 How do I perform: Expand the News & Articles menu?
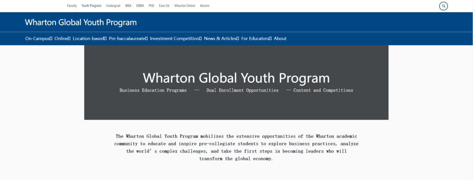222,39
